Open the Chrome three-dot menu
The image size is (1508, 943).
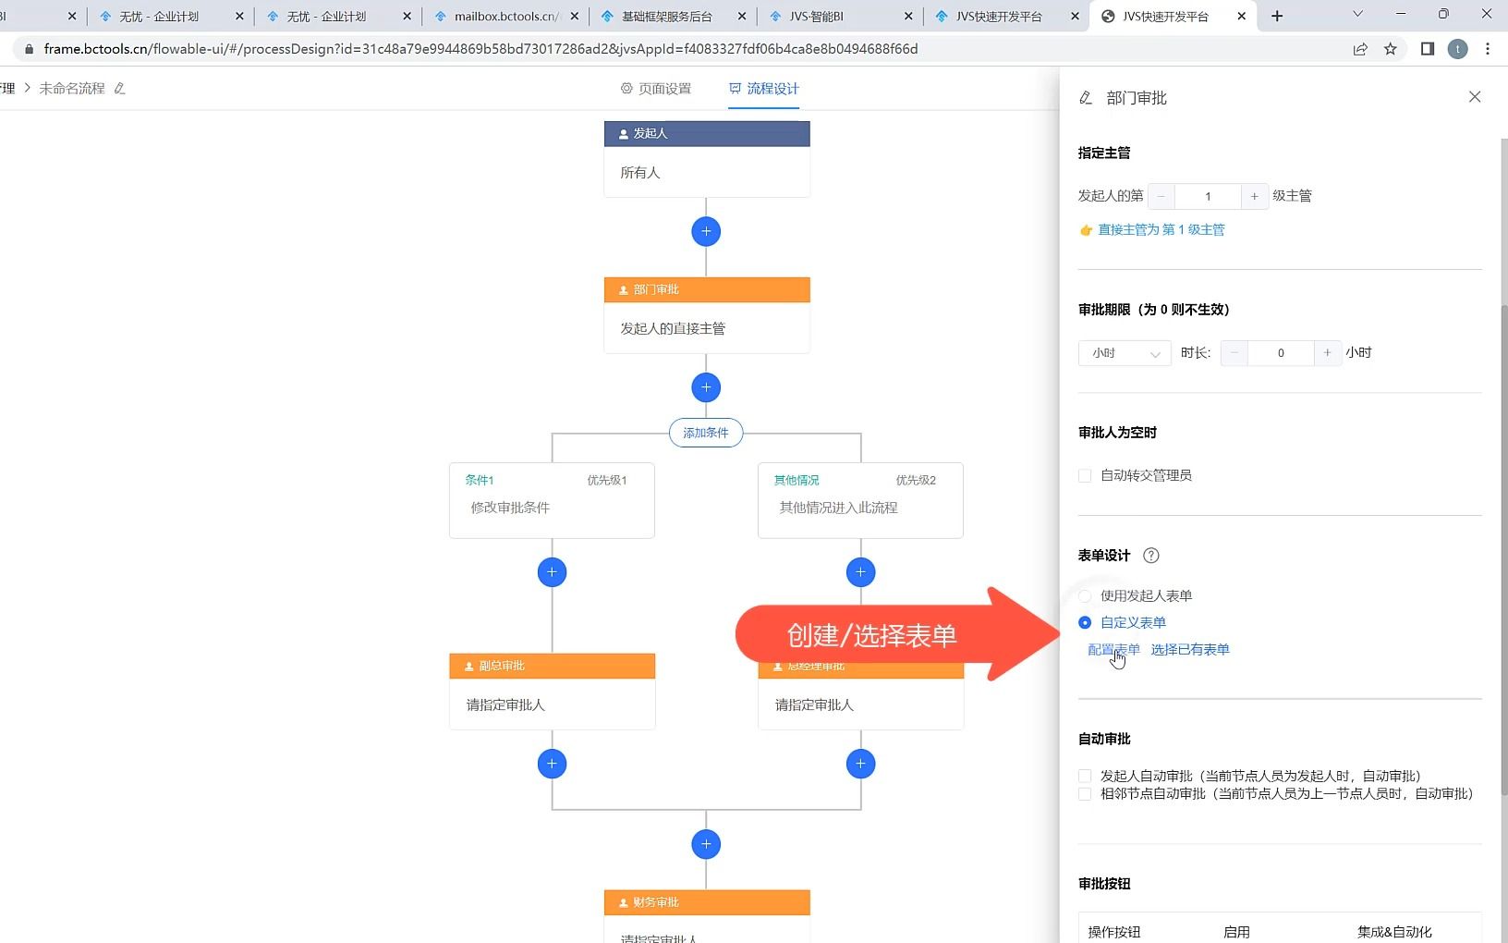(1488, 49)
